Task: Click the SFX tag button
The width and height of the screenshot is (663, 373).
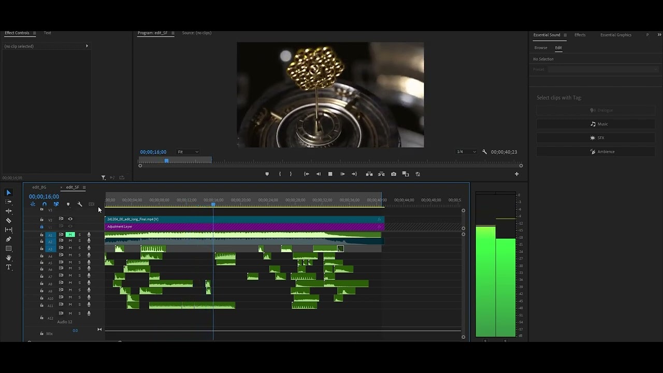Action: click(596, 138)
